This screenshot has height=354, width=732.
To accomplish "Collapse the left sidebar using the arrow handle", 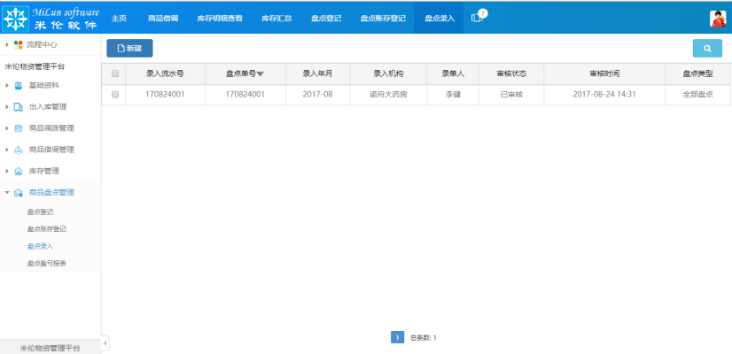I will (x=105, y=342).
